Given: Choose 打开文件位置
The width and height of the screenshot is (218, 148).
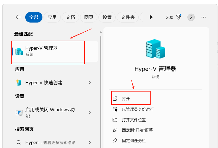Looking at the screenshot, I should [134, 120].
